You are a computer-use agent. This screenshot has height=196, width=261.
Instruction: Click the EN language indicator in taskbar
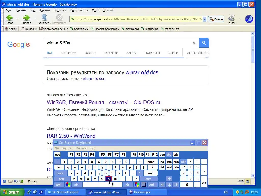pos(226,192)
